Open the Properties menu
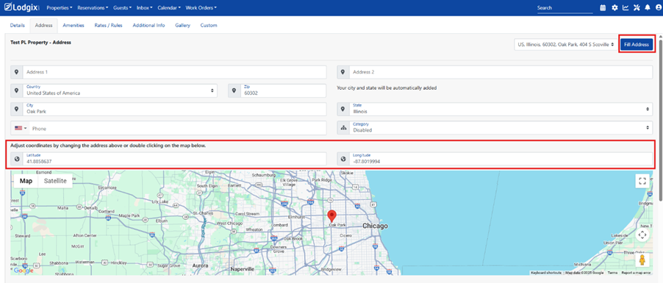This screenshot has height=283, width=663. (60, 7)
